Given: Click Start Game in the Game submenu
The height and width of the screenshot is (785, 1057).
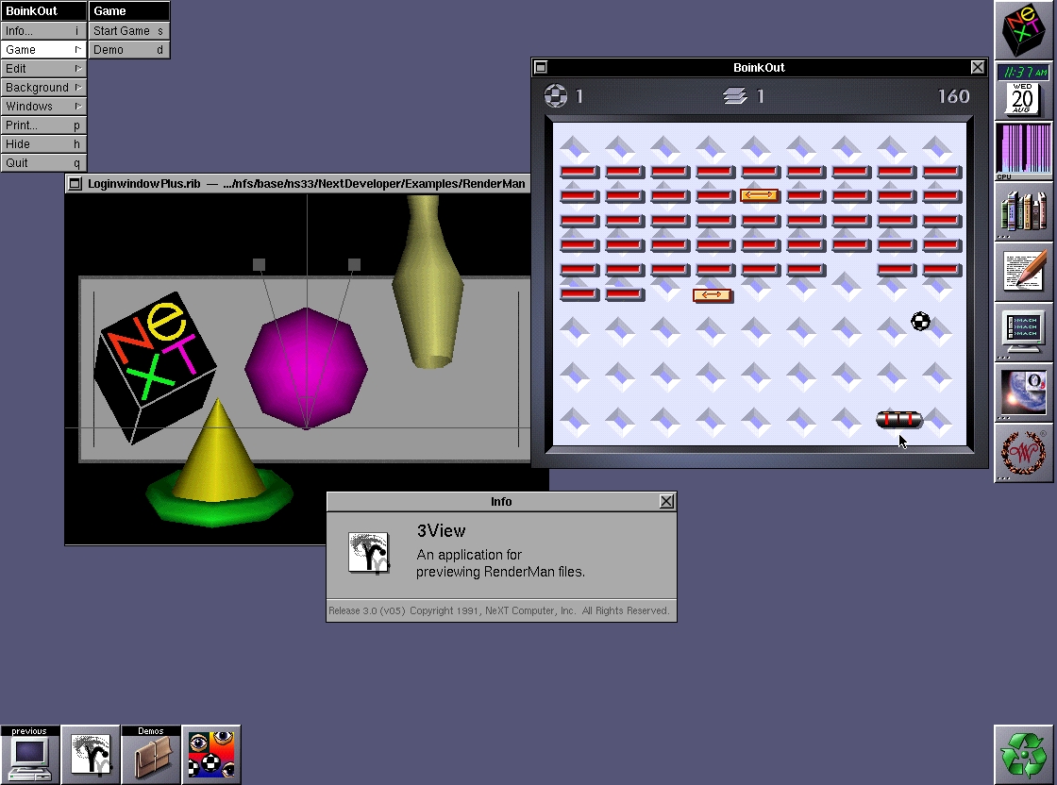Looking at the screenshot, I should point(128,31).
